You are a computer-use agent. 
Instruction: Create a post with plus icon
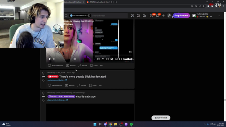click(x=163, y=16)
